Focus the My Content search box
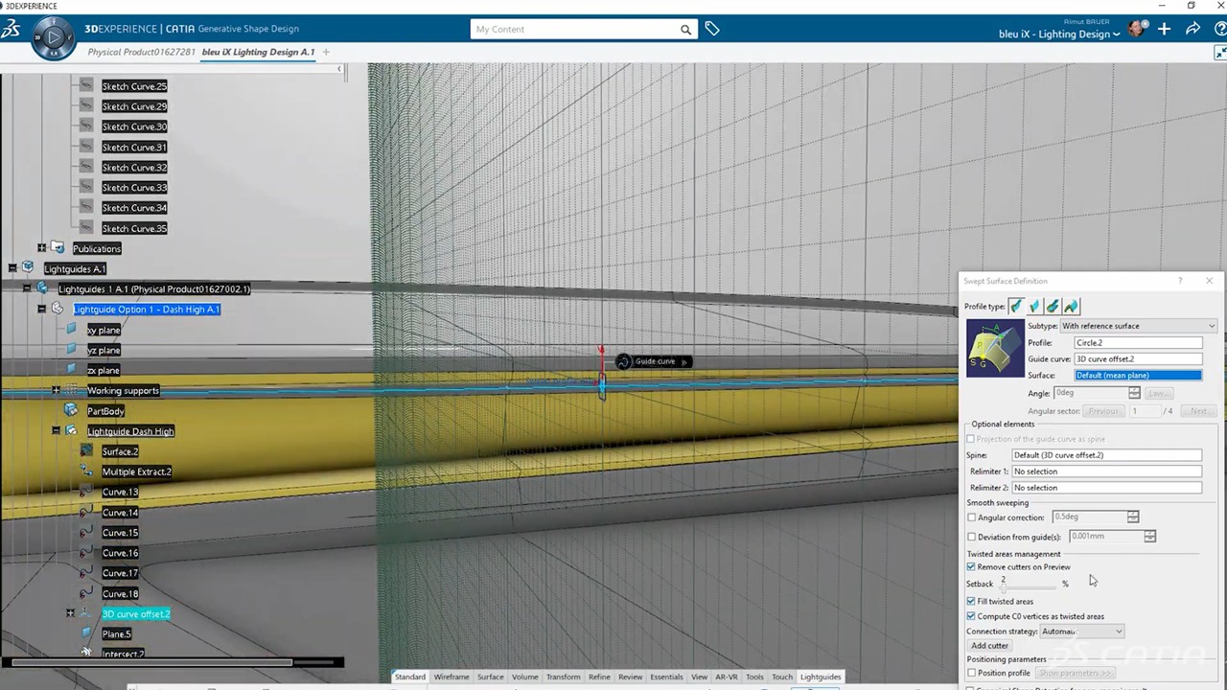This screenshot has width=1227, height=690. pos(575,30)
